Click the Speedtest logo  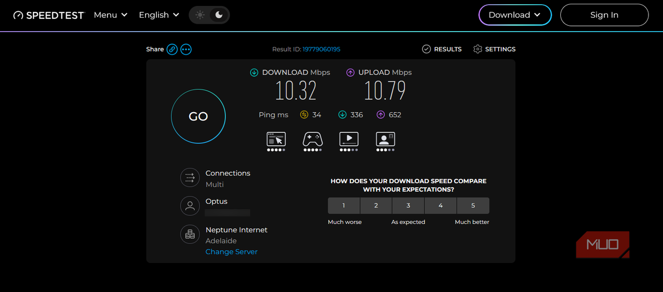[49, 15]
